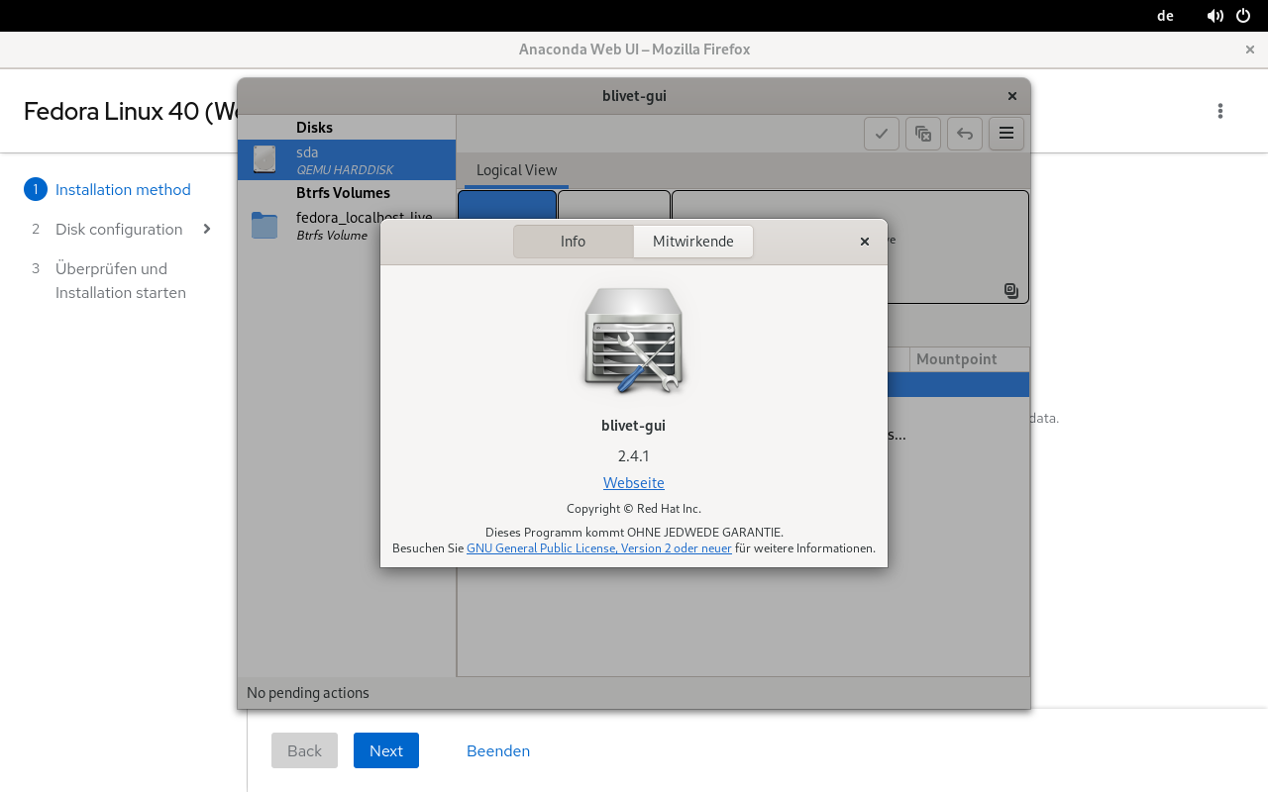Close the blivet-gui window
This screenshot has height=792, width=1268.
1012,96
